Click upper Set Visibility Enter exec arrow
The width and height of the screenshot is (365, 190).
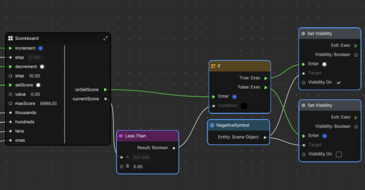coord(303,64)
